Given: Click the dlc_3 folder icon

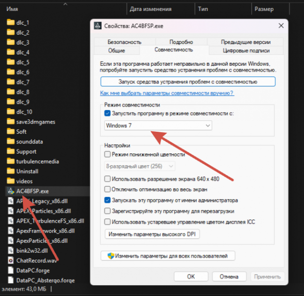Looking at the screenshot, I should 11,42.
